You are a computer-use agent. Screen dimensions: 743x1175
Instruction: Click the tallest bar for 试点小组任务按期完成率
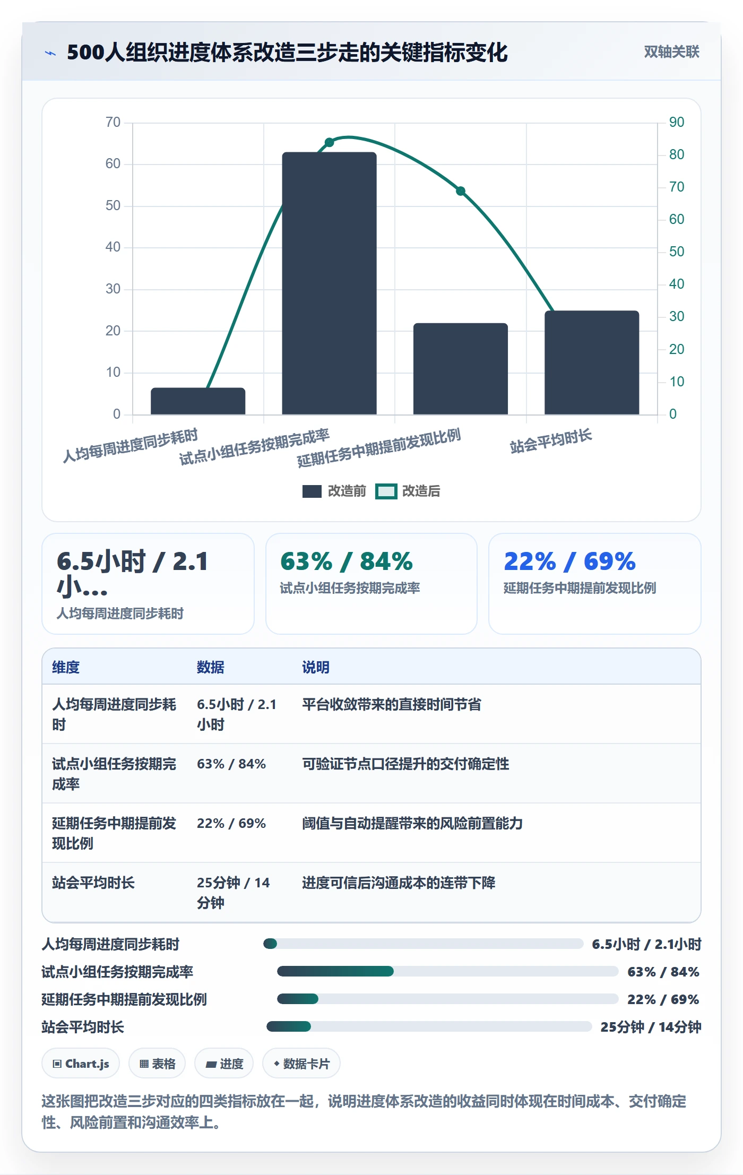click(x=329, y=283)
